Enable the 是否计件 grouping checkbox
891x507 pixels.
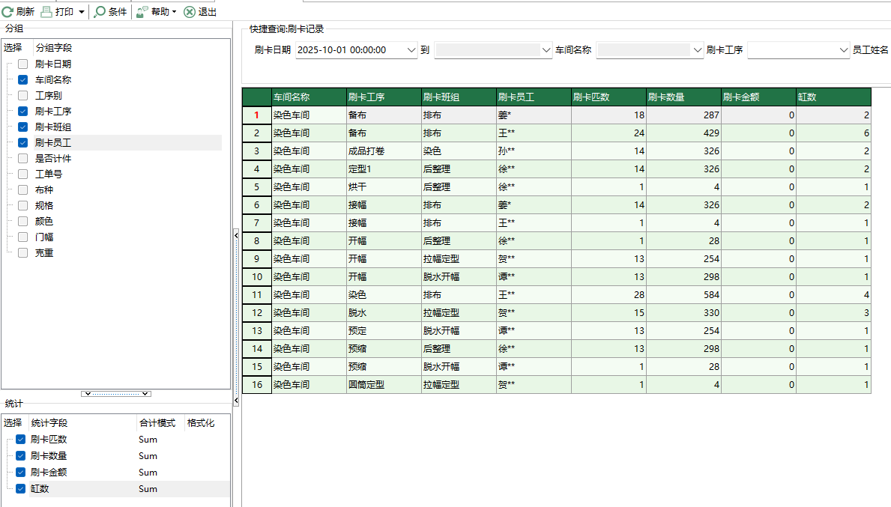22,158
